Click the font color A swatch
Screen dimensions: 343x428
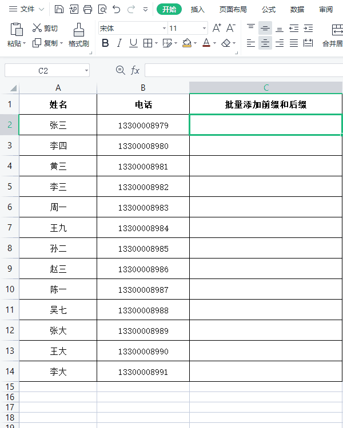[x=206, y=43]
